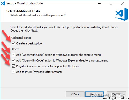
Task: Click the small VS Code icon in title bar
Action: tap(3, 3)
